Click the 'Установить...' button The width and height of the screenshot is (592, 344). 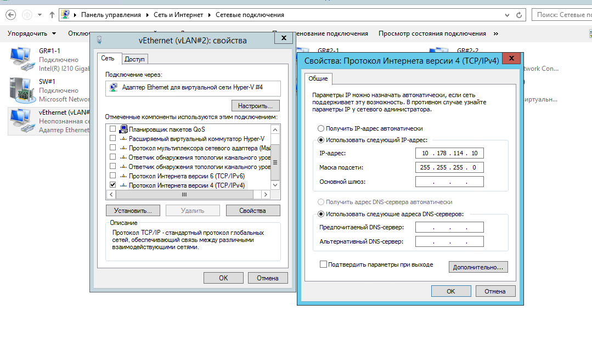(x=133, y=211)
